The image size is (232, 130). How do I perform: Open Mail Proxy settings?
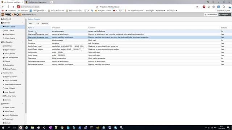(9, 46)
